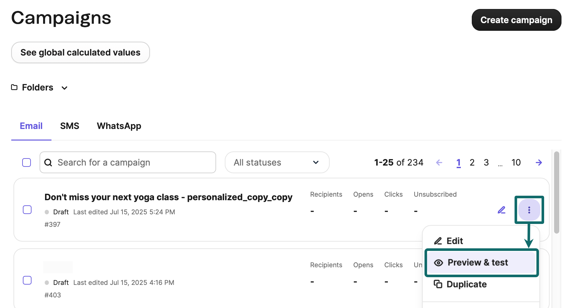Click the Create campaign button
566x308 pixels.
click(x=516, y=20)
